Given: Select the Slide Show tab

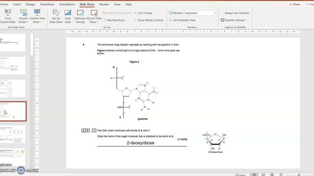Looking at the screenshot, I should (x=87, y=4).
